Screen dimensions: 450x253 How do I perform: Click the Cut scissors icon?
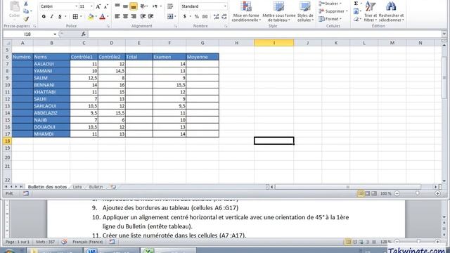coord(26,4)
